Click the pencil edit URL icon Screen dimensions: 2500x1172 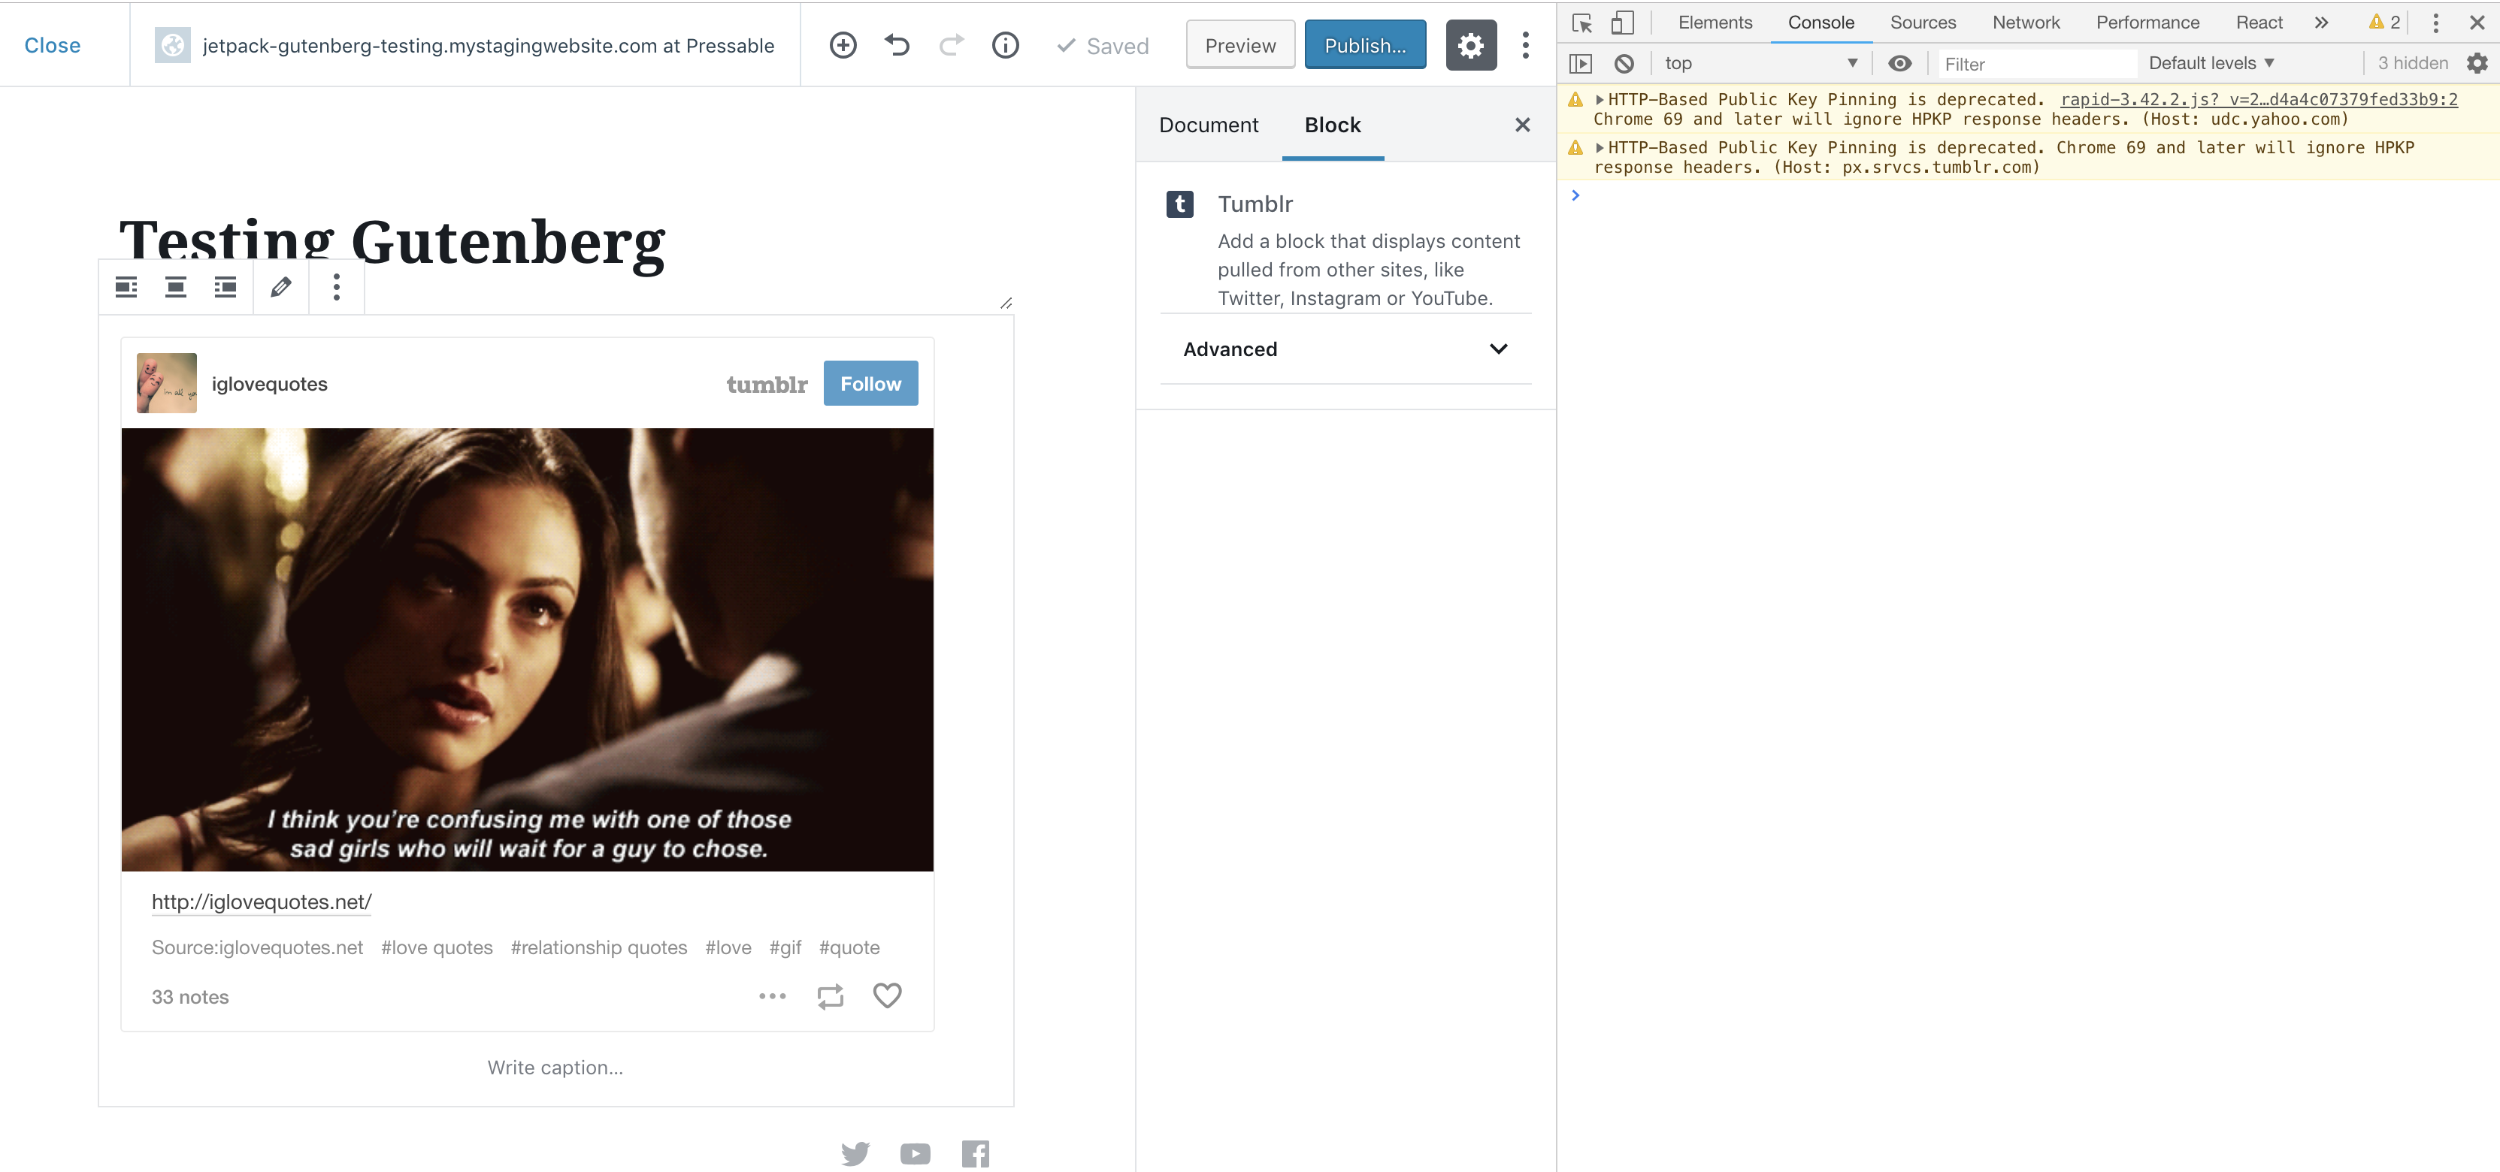(x=280, y=287)
